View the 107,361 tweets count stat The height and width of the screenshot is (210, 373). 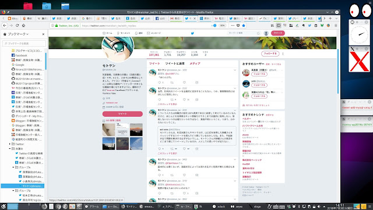pos(154,54)
